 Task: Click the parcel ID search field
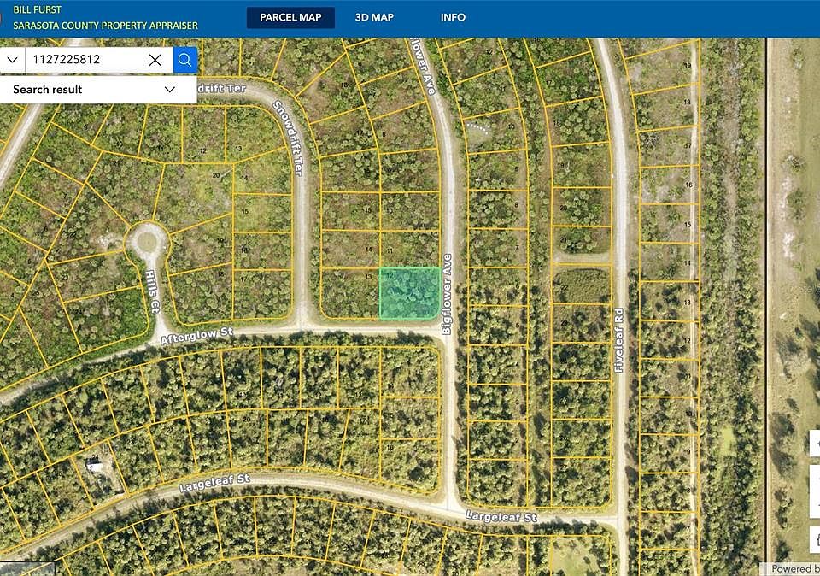[x=85, y=60]
